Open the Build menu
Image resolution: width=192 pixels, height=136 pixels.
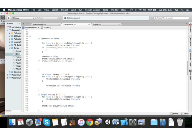pos(73,10)
